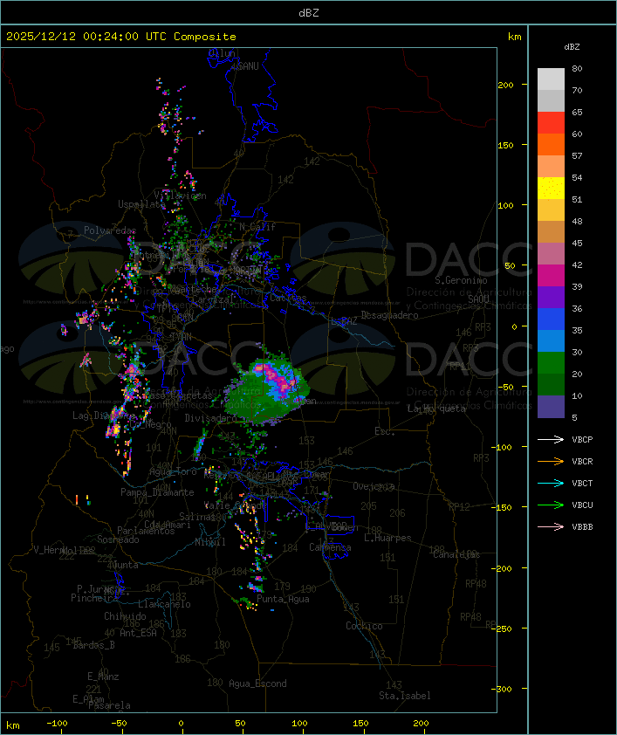Click the VBBB legend label
617x735 pixels.
click(x=582, y=527)
